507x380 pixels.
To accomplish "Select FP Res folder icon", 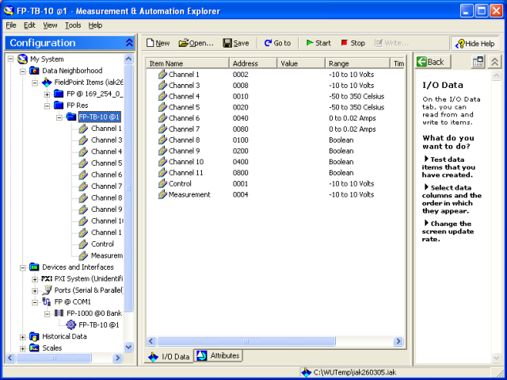I will click(59, 106).
